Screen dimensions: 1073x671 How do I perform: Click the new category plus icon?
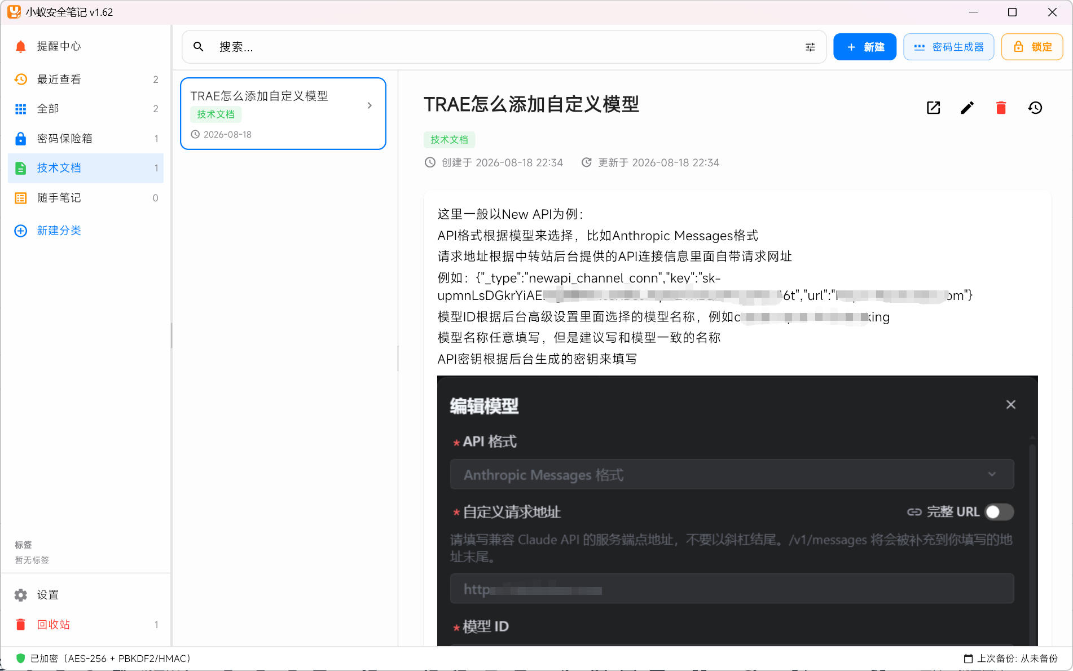point(21,231)
